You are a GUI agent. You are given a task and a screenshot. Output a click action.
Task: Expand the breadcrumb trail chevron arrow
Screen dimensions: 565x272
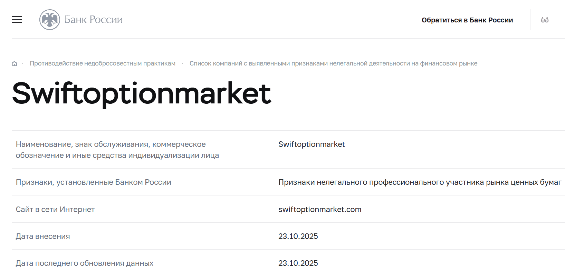coord(23,63)
